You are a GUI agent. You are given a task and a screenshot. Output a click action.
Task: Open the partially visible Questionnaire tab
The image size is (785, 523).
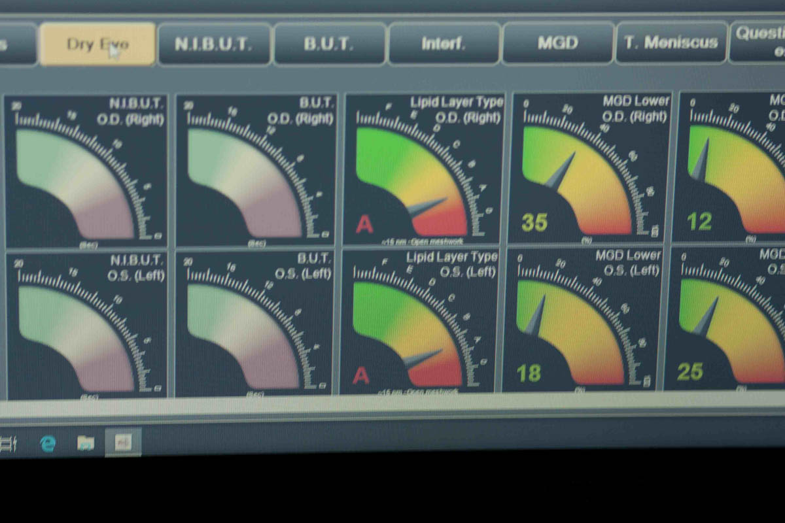point(759,41)
